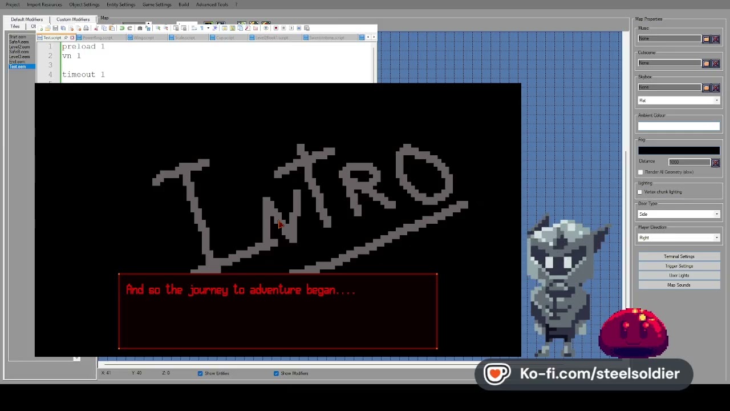This screenshot has width=730, height=411.
Task: Switch to the Tiles tab
Action: (x=15, y=26)
